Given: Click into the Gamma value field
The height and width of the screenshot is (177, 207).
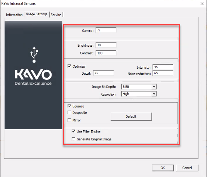Looking at the screenshot, I should tap(106, 30).
